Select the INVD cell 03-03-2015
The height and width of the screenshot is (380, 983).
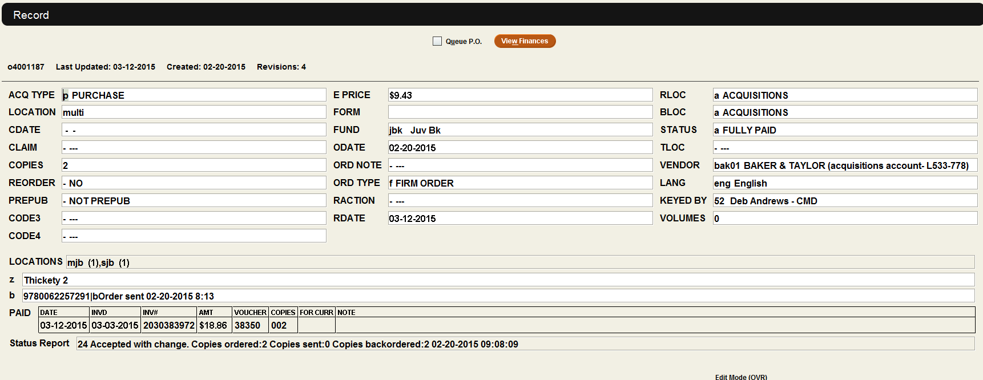tap(115, 325)
